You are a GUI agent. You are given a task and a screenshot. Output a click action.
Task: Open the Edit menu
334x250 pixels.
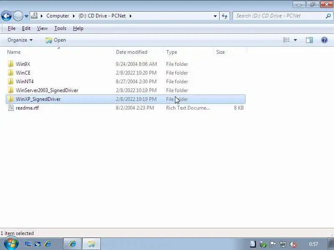click(26, 28)
